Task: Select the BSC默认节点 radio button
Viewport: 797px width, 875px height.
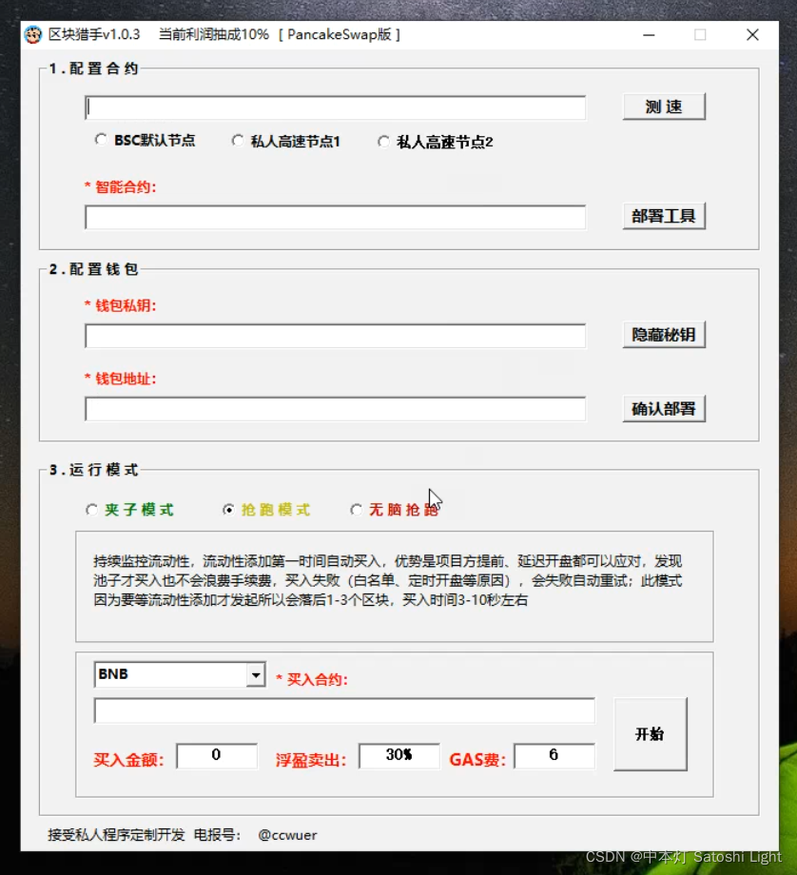Action: click(x=101, y=140)
